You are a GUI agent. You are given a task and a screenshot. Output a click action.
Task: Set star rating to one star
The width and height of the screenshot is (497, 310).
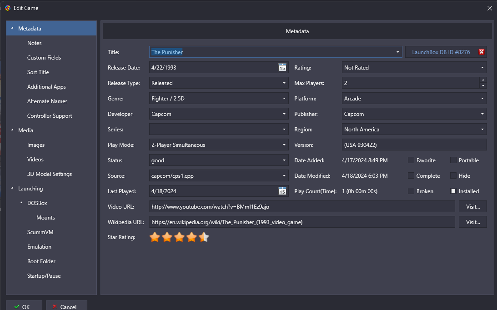(155, 237)
